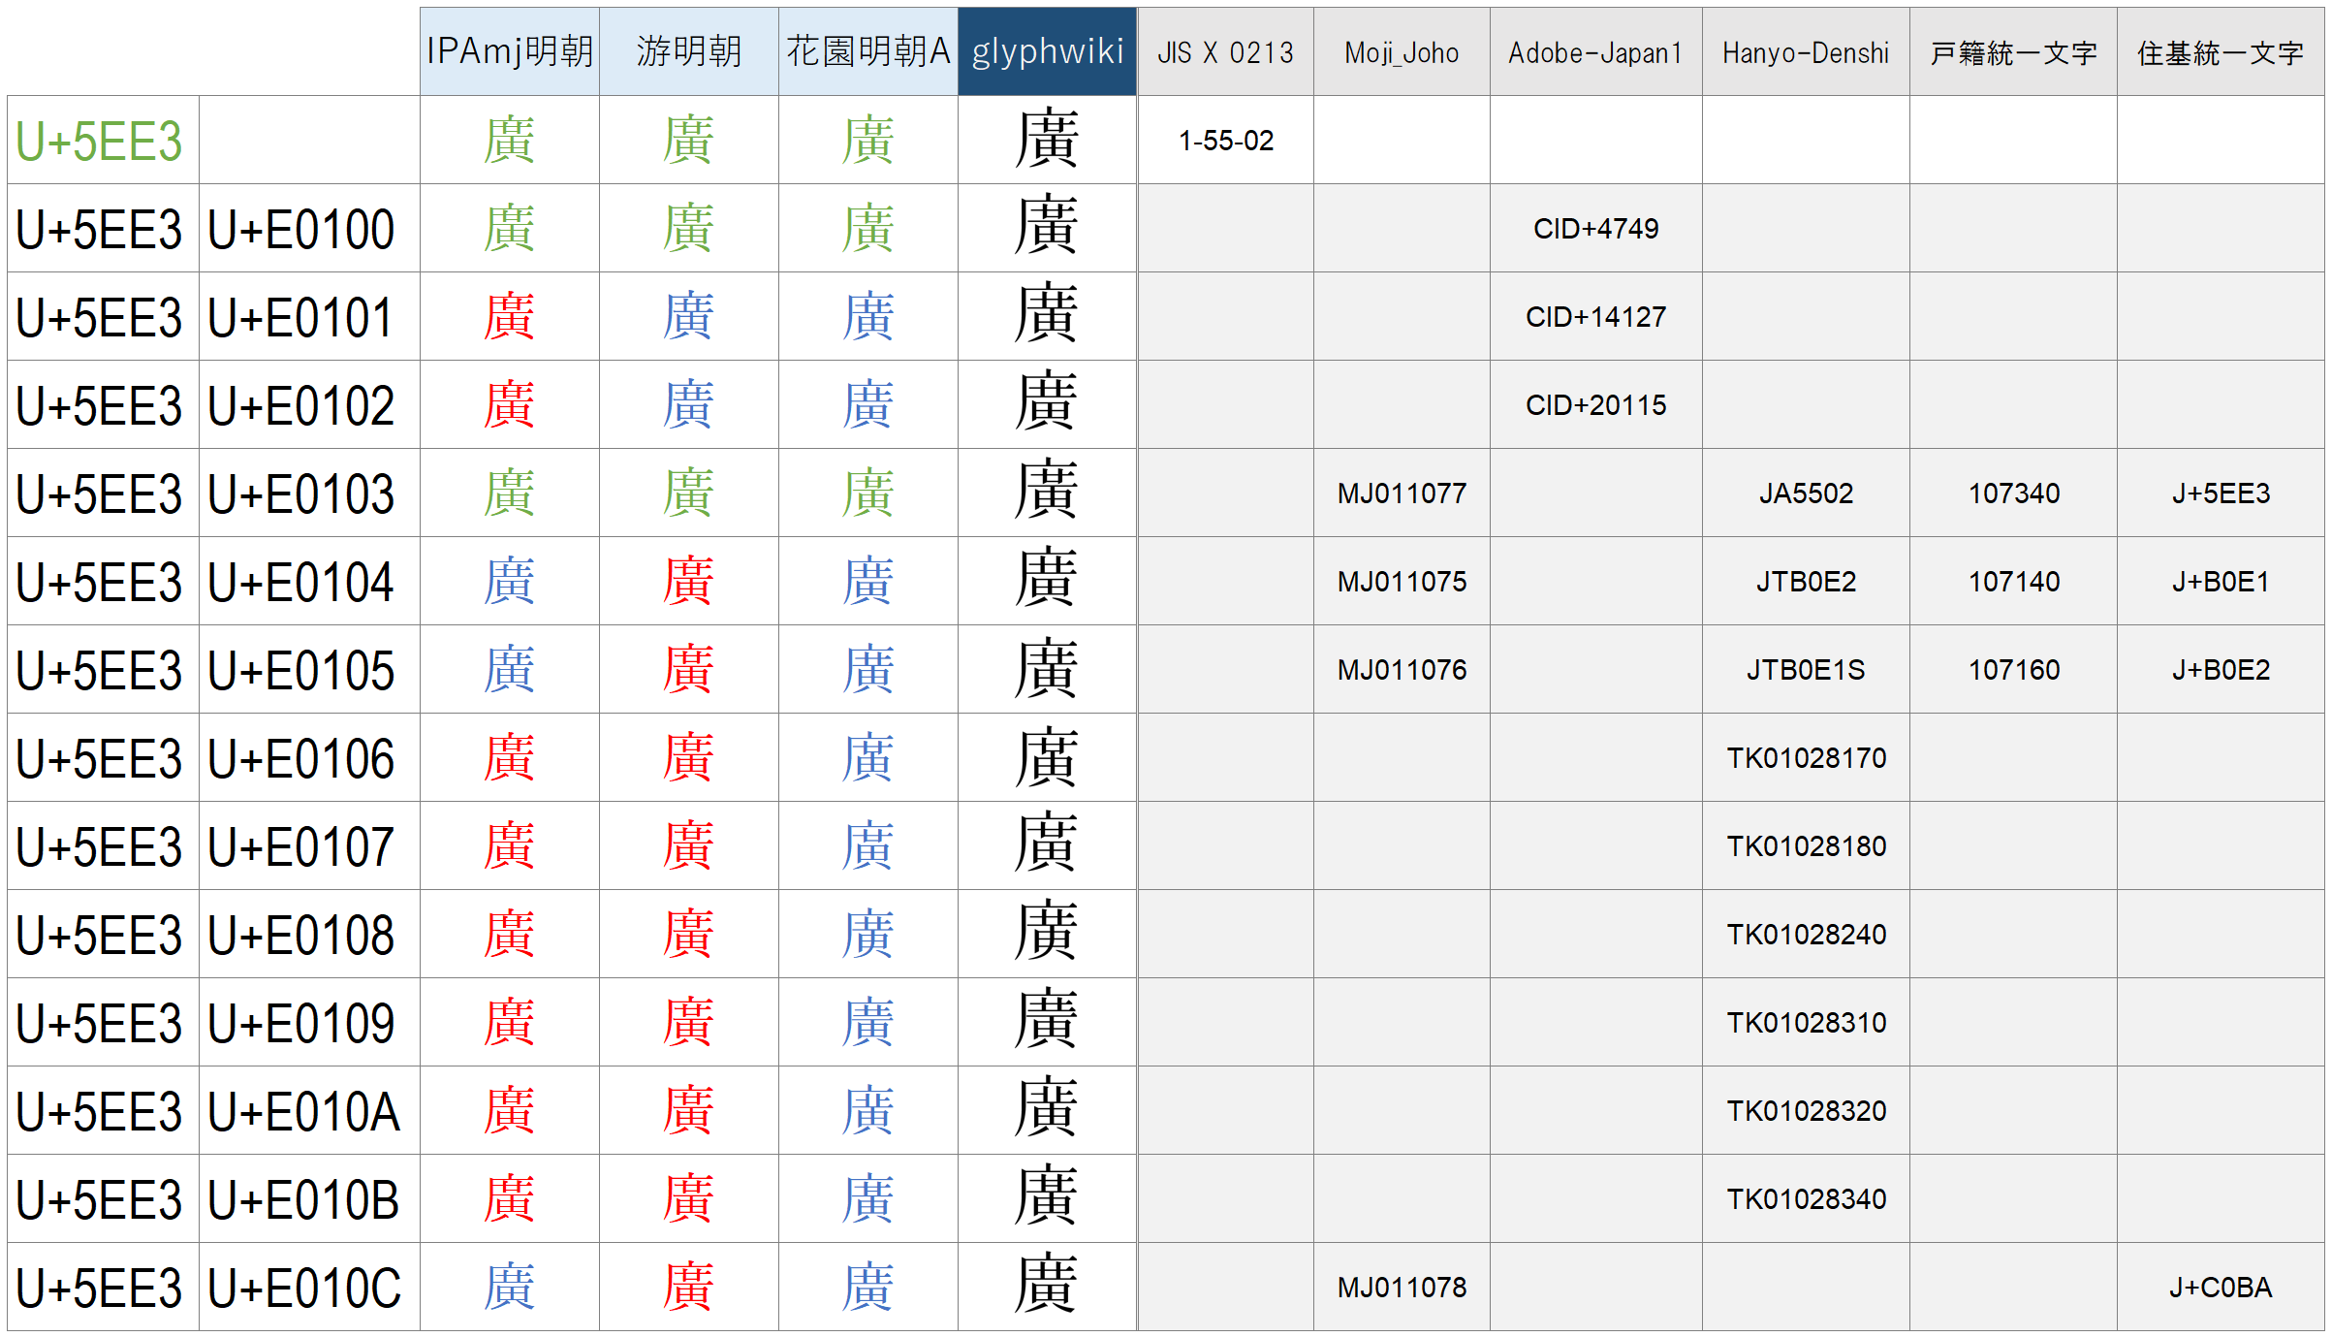Click the Moji_Joho column header
Viewport: 2332px width, 1337px height.
[x=1402, y=51]
